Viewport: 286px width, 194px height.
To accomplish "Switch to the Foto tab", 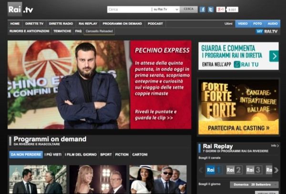I will 257,24.
